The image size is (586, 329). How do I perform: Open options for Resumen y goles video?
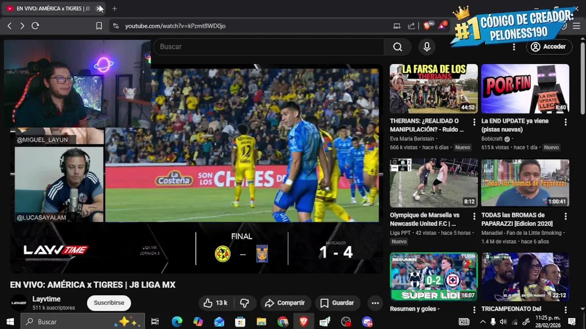[474, 310]
